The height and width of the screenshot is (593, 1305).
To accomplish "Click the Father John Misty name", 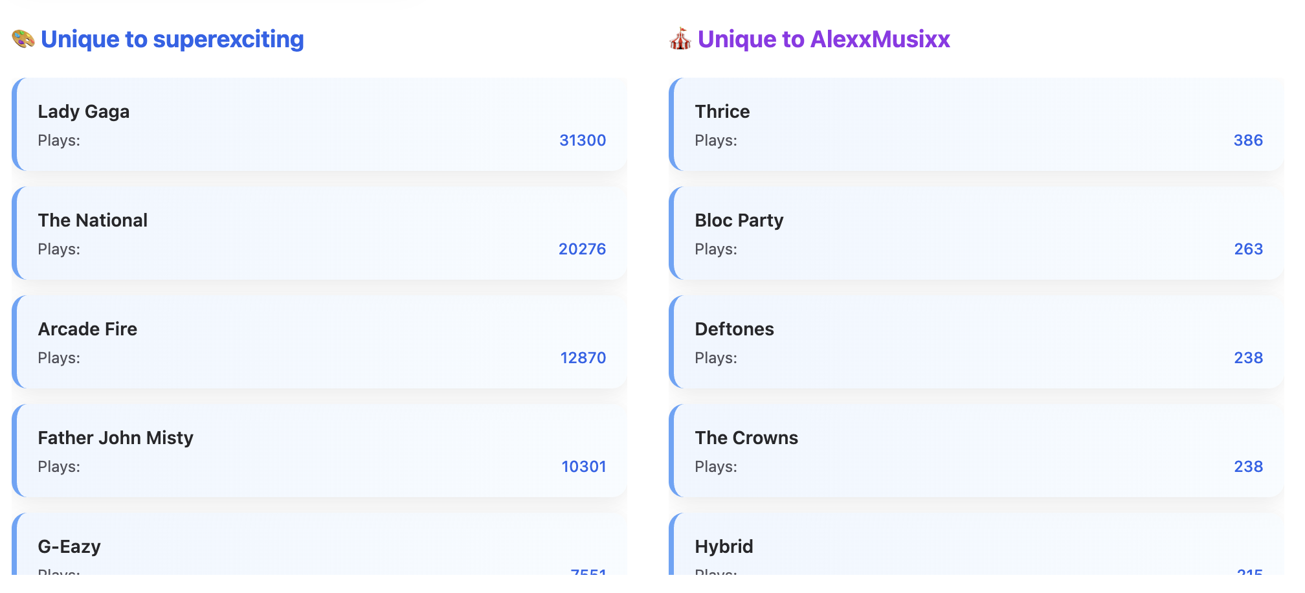I will 116,438.
